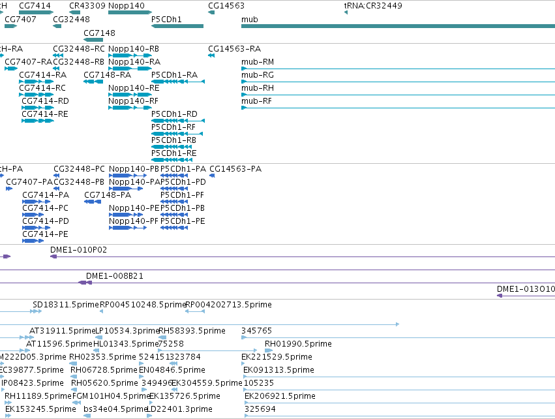Click protein CG7414-PA
This screenshot has width=555, height=419.
(x=37, y=202)
